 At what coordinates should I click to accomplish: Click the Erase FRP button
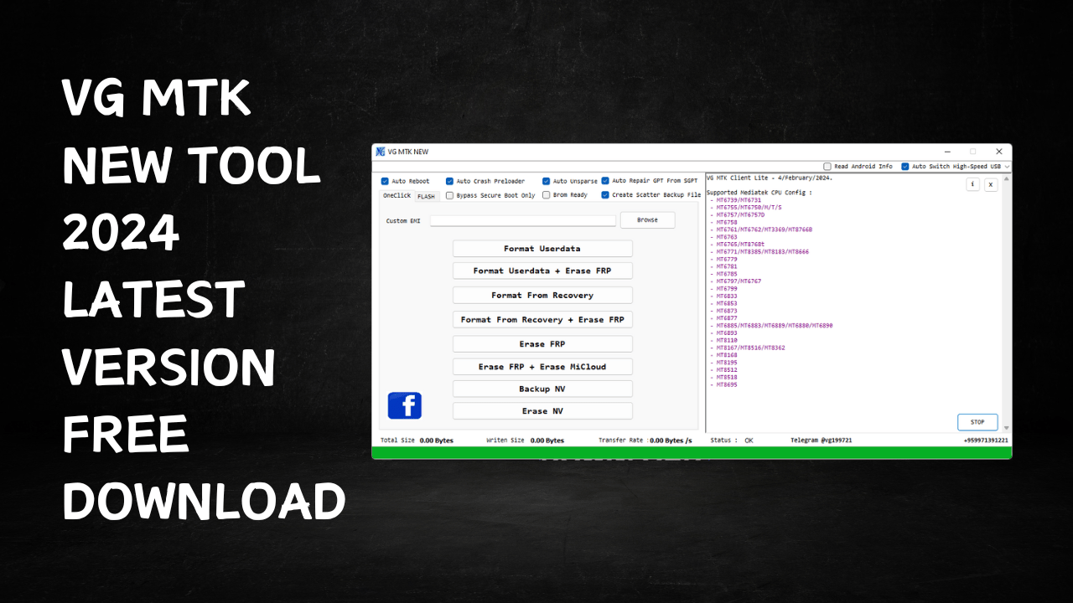[542, 344]
